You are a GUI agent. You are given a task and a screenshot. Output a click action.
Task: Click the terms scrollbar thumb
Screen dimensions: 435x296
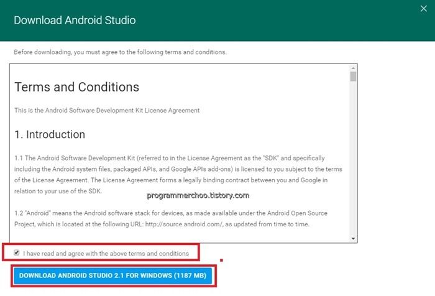[353, 76]
